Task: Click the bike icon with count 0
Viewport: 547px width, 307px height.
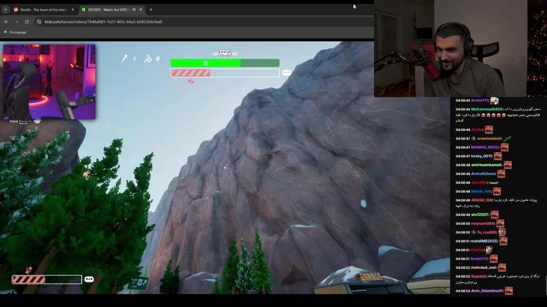Action: click(148, 59)
